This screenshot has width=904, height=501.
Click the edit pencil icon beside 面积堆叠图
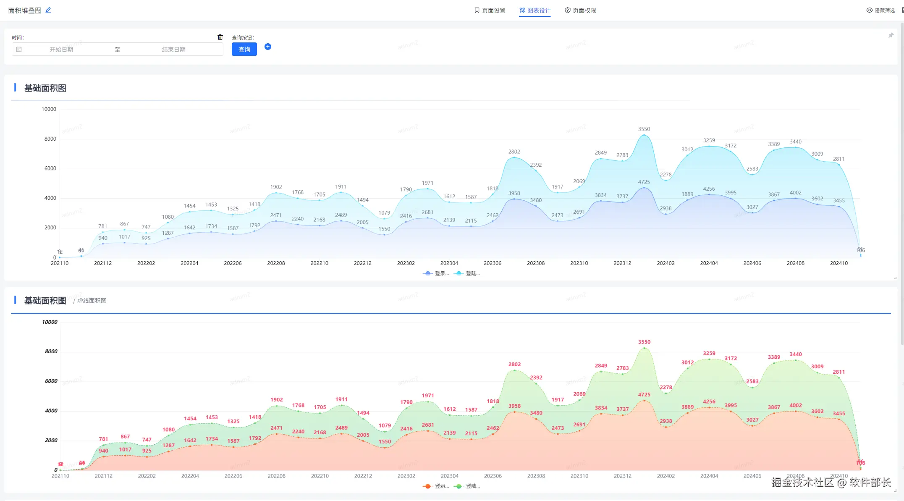tap(48, 10)
